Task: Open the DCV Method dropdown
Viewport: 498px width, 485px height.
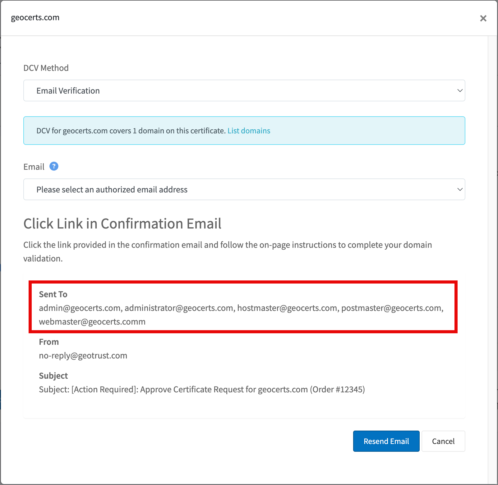Action: tap(244, 90)
